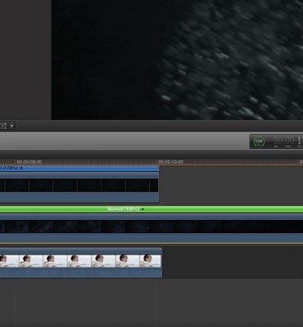Select the dark filmstrip of the top connected clip
The image size is (303, 327).
(79, 186)
